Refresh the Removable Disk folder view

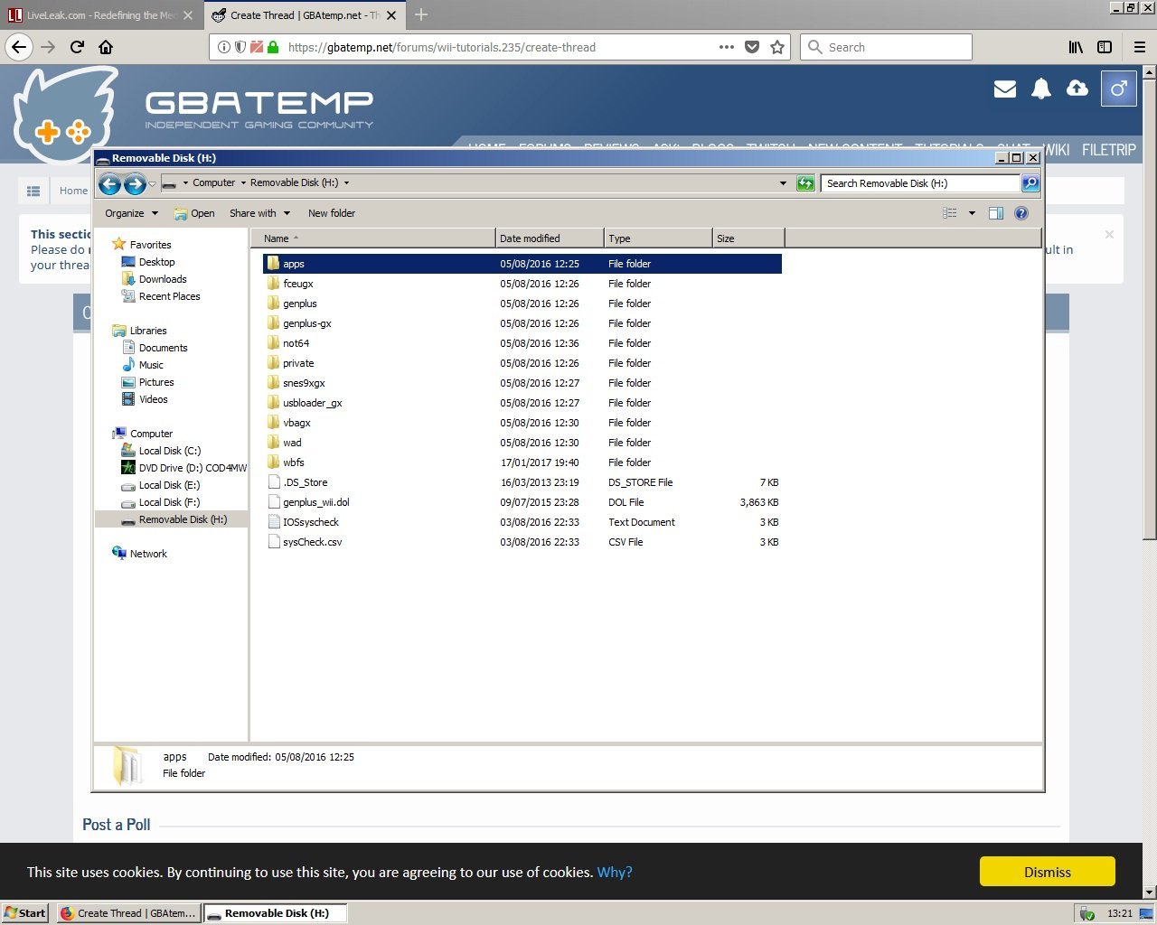(x=805, y=183)
